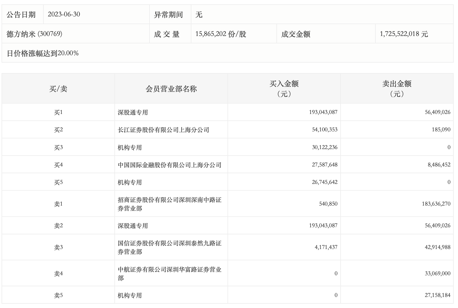
Task: Click the 买入金额（元） column header
Action: pyautogui.click(x=284, y=89)
